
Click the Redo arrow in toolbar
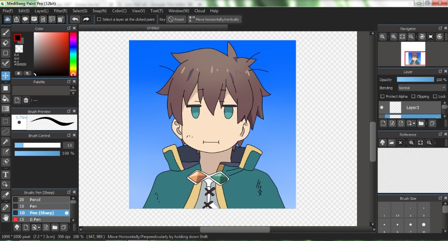[x=86, y=19]
